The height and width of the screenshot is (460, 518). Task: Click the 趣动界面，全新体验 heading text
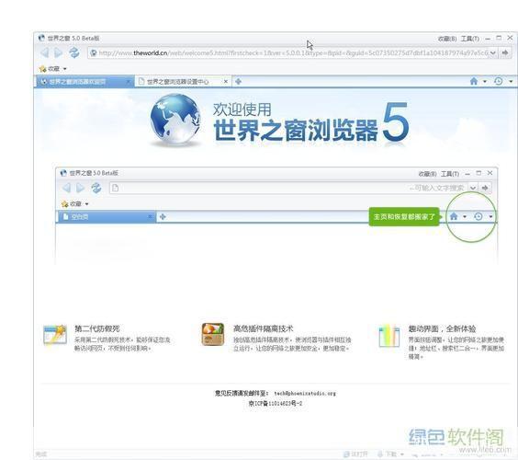point(442,328)
